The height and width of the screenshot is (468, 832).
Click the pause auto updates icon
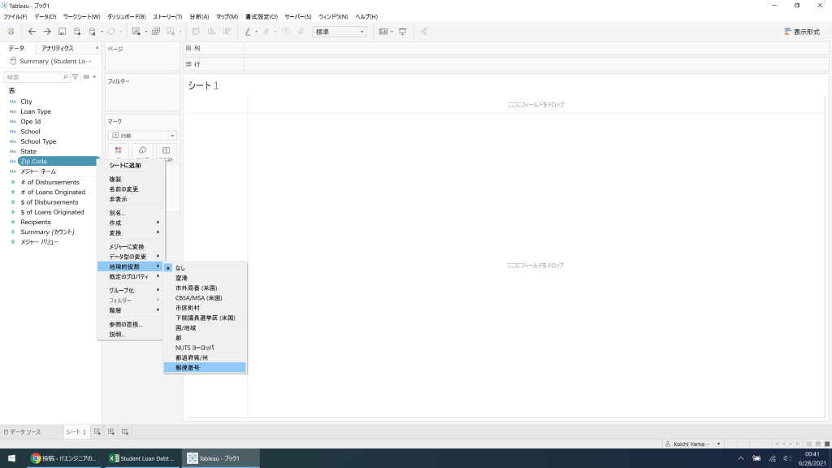(93, 32)
